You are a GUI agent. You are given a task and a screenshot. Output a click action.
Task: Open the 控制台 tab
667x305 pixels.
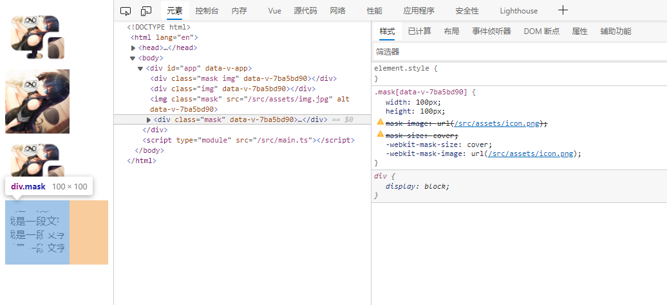tap(207, 11)
